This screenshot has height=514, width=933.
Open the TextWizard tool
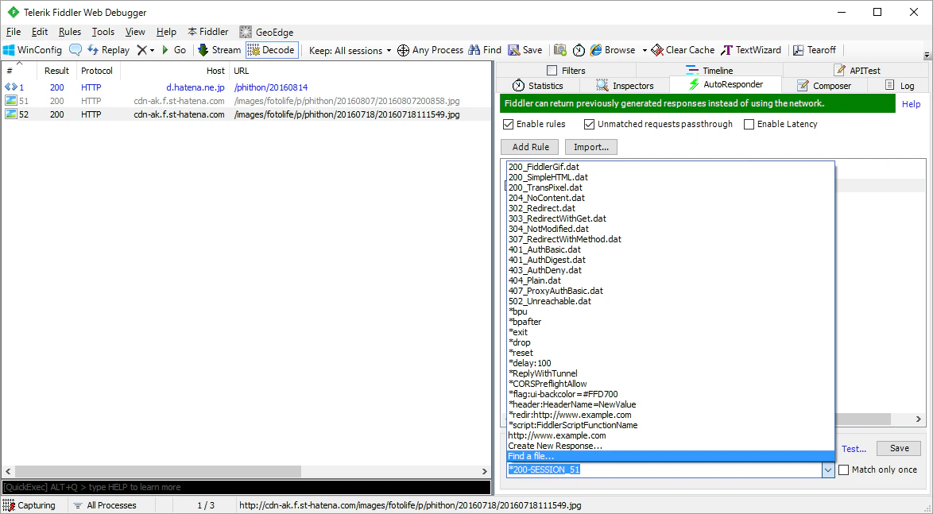click(751, 50)
